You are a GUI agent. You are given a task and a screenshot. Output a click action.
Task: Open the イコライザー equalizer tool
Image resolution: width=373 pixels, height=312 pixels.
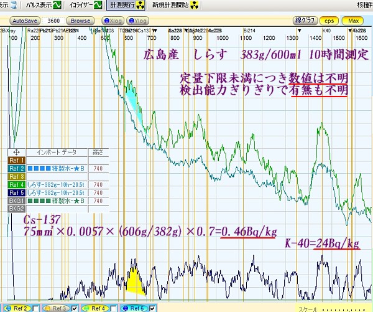coord(86,5)
